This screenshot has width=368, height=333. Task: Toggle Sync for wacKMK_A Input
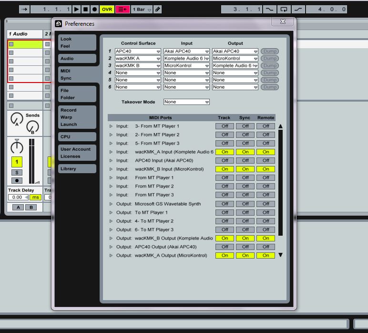click(245, 152)
